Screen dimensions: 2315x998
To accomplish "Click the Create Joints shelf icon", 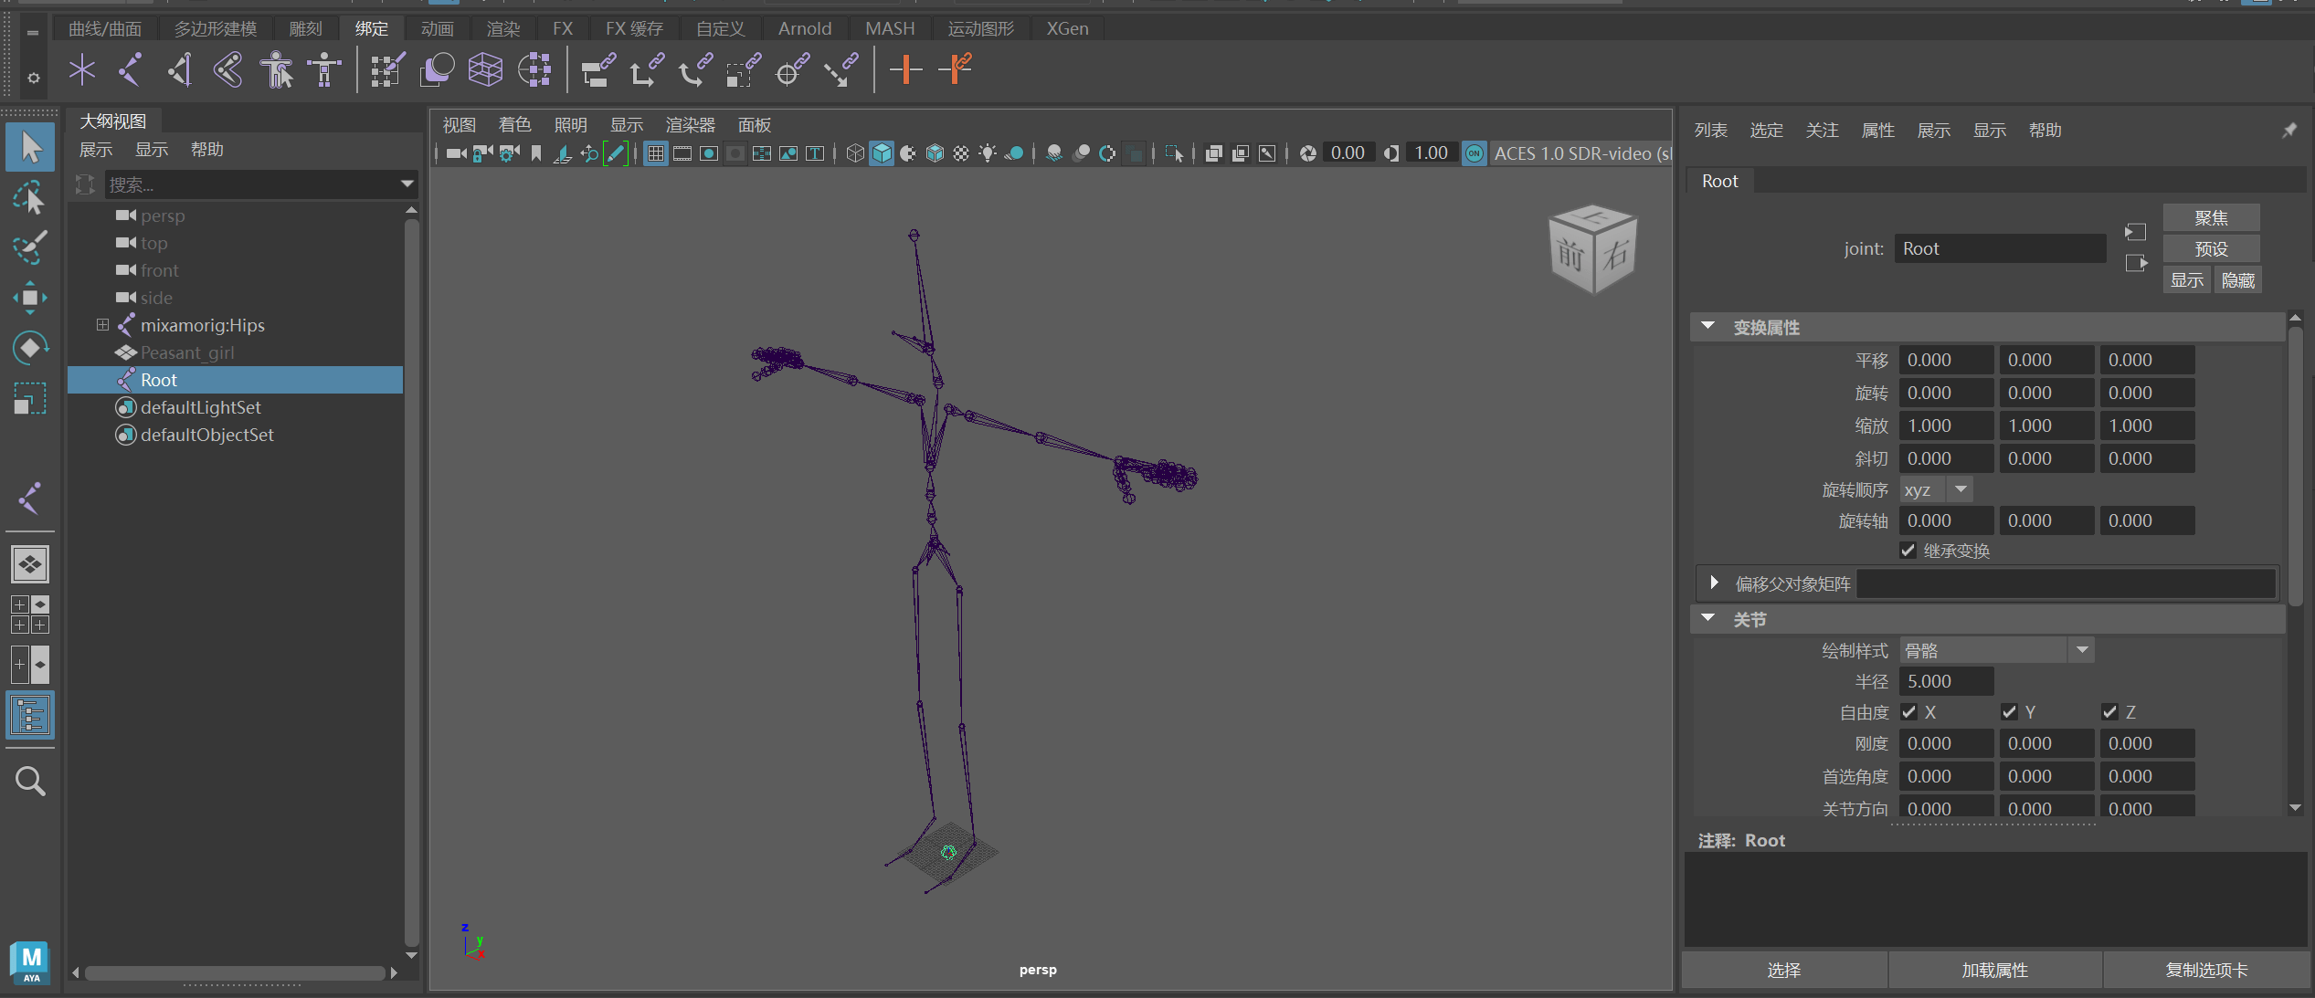I will pyautogui.click(x=131, y=69).
